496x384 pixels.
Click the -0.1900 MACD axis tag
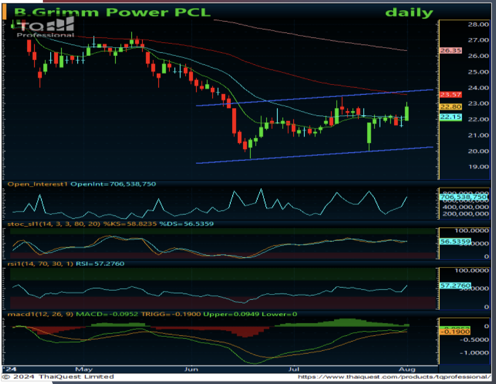455,332
